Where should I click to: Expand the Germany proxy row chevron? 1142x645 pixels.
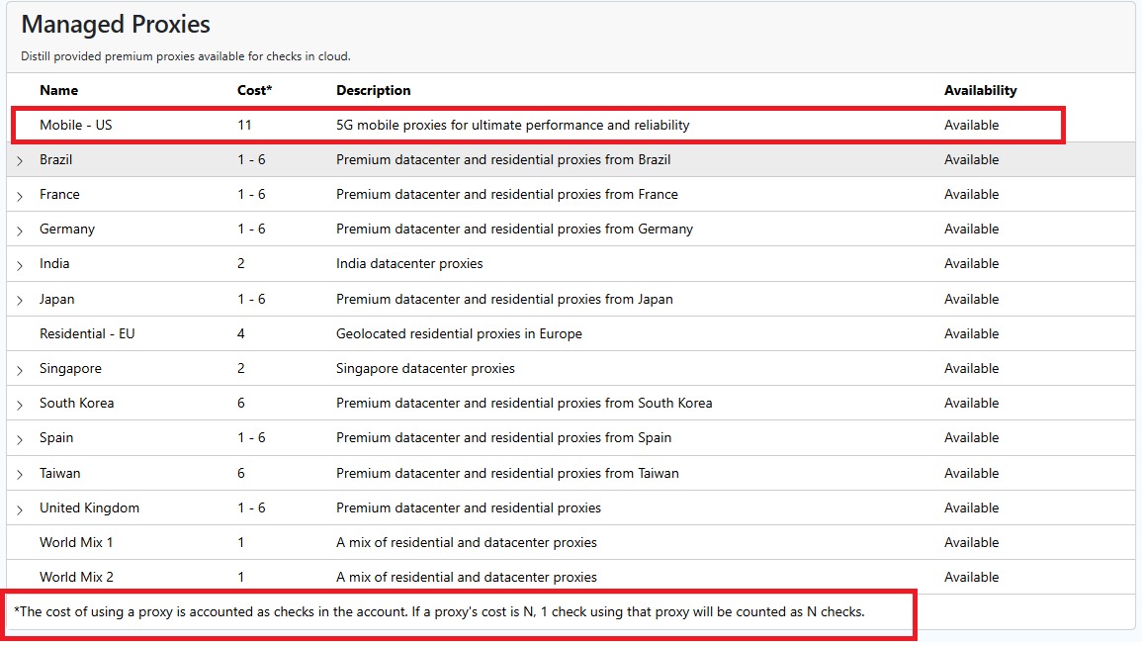(x=20, y=230)
